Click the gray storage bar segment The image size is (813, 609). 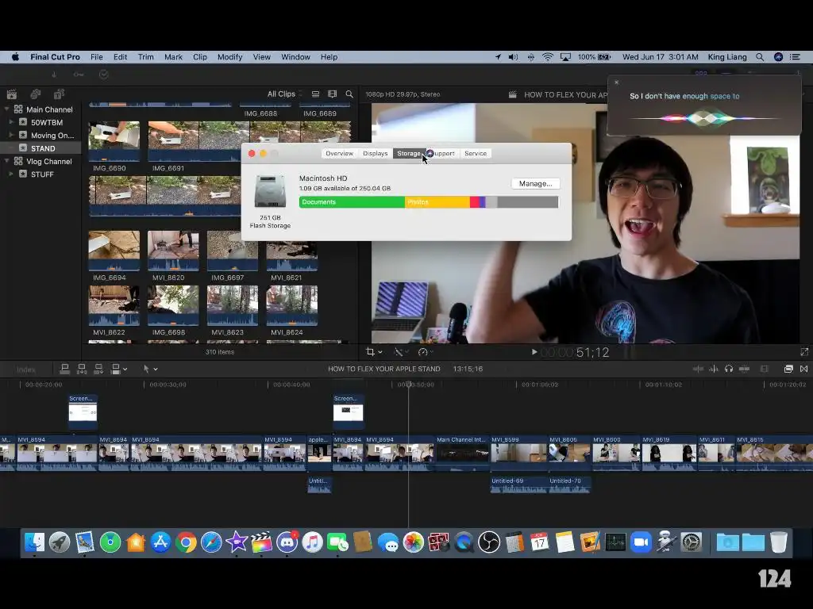(x=528, y=202)
